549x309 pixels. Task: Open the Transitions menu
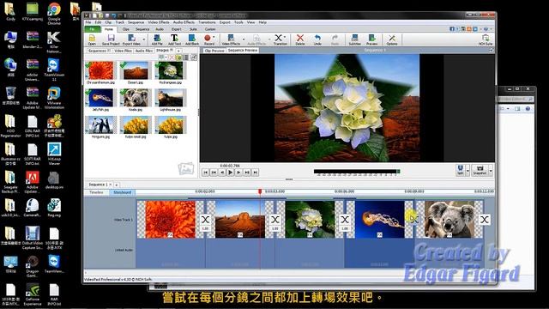[207, 22]
